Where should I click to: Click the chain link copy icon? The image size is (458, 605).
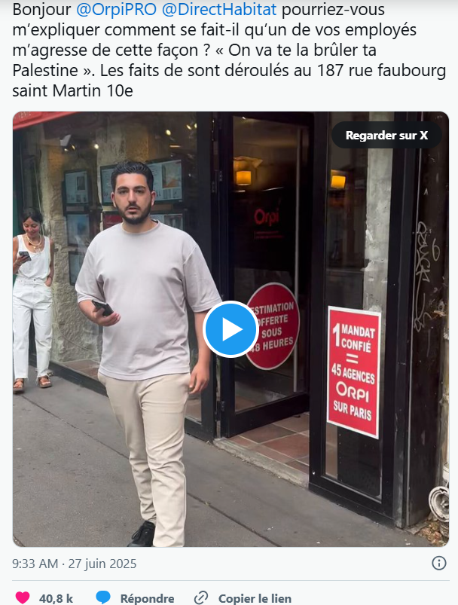pos(201,598)
